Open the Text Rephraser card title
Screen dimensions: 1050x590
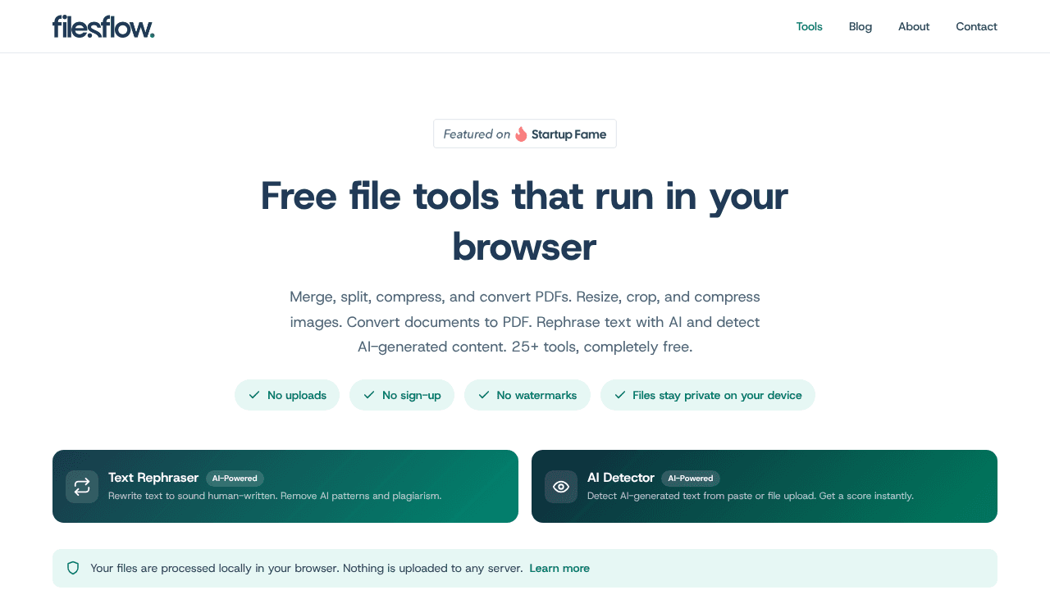point(153,478)
